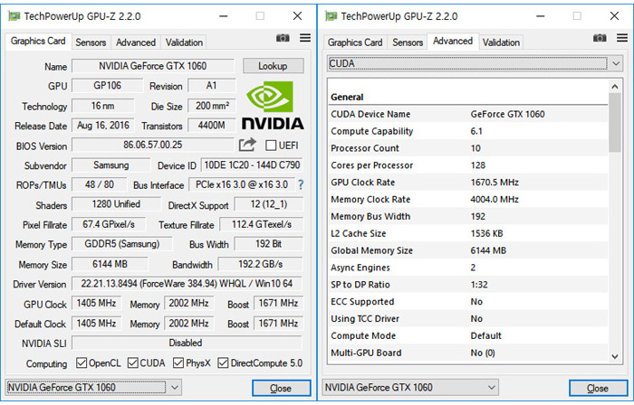Open Sensors tab in right window
This screenshot has height=405, width=634.
tap(408, 42)
